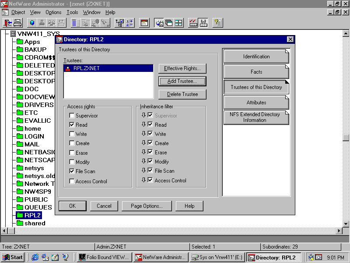The image size is (350, 263).
Task: Open Page Options
Action: [147, 206]
